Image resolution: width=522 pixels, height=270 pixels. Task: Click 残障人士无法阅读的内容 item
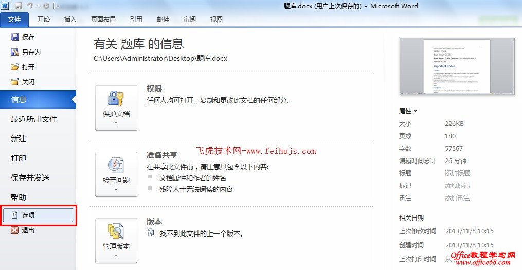coord(196,189)
